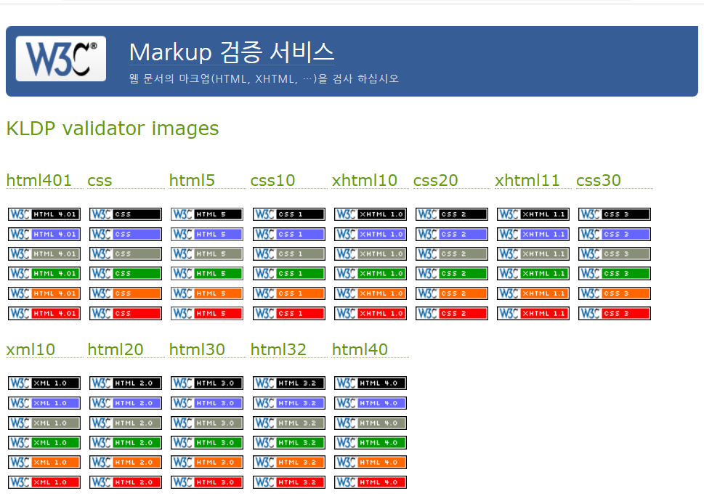Choose the black HTML 3.2 badge
The image size is (704, 504).
pos(288,383)
